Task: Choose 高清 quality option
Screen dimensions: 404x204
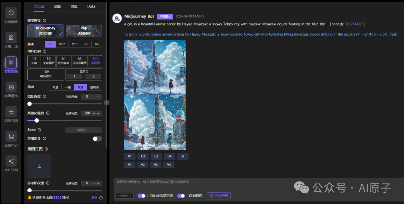Action: point(80,87)
